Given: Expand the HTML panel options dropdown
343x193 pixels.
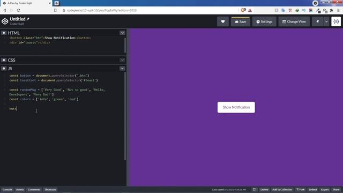Looking at the screenshot, I should point(122,33).
